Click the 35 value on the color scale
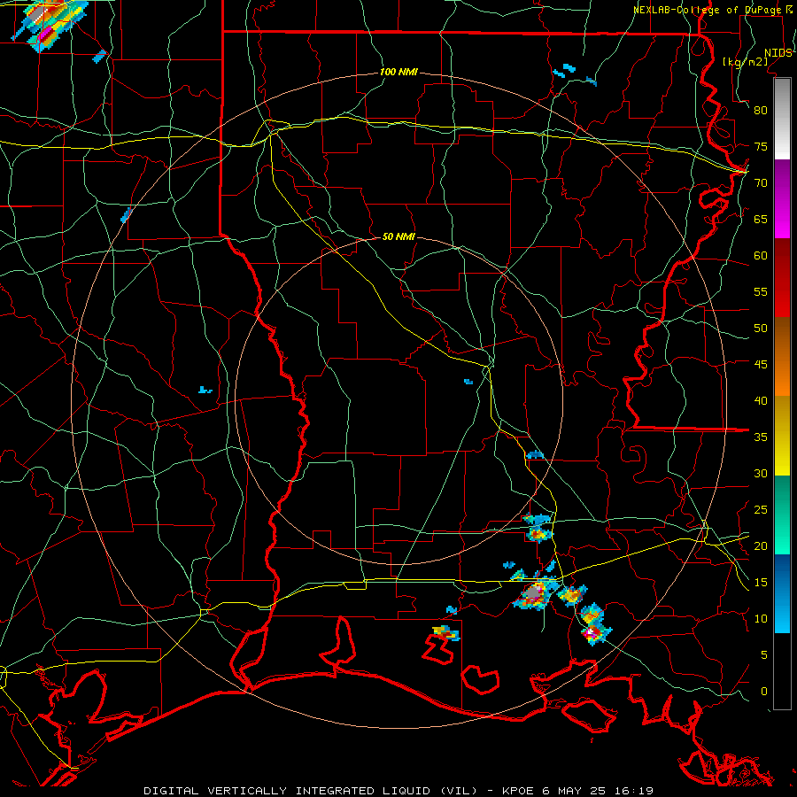 point(761,437)
